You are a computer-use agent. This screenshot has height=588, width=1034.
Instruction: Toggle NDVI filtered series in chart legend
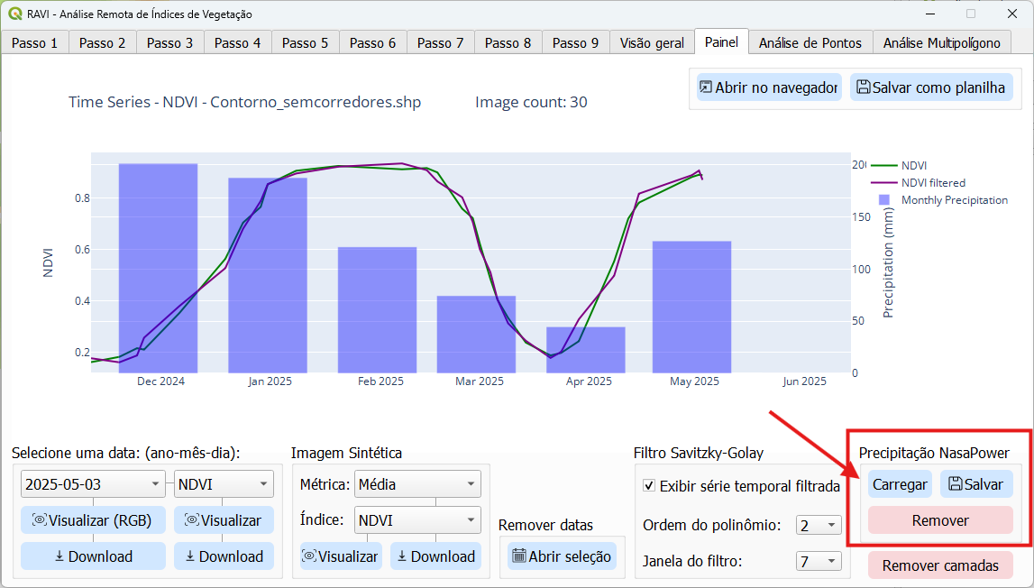(932, 182)
